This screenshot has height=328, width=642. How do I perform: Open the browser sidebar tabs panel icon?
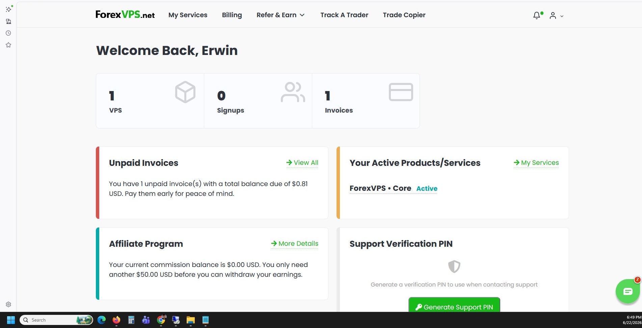click(8, 21)
